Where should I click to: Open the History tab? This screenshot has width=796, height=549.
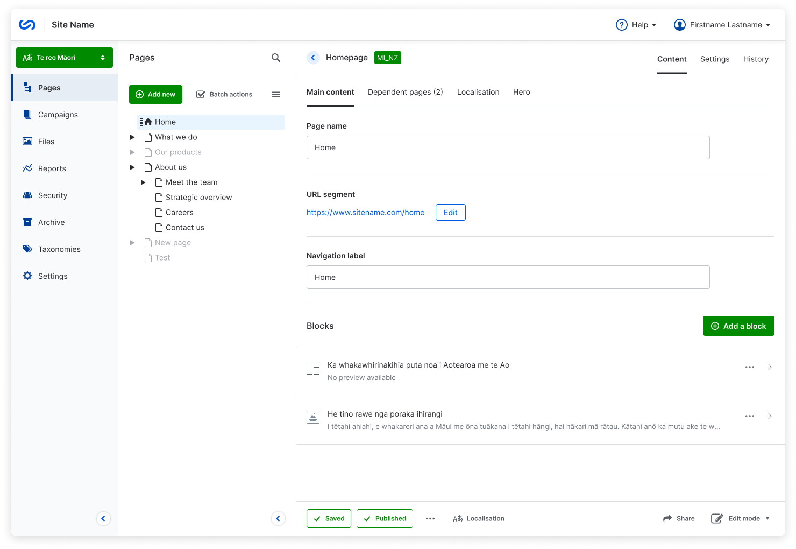pos(756,59)
